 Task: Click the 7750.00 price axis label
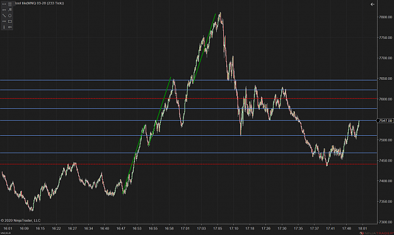point(385,38)
